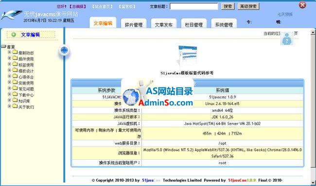Click the user avatar help icon
316x186 pixels.
[x=287, y=39]
